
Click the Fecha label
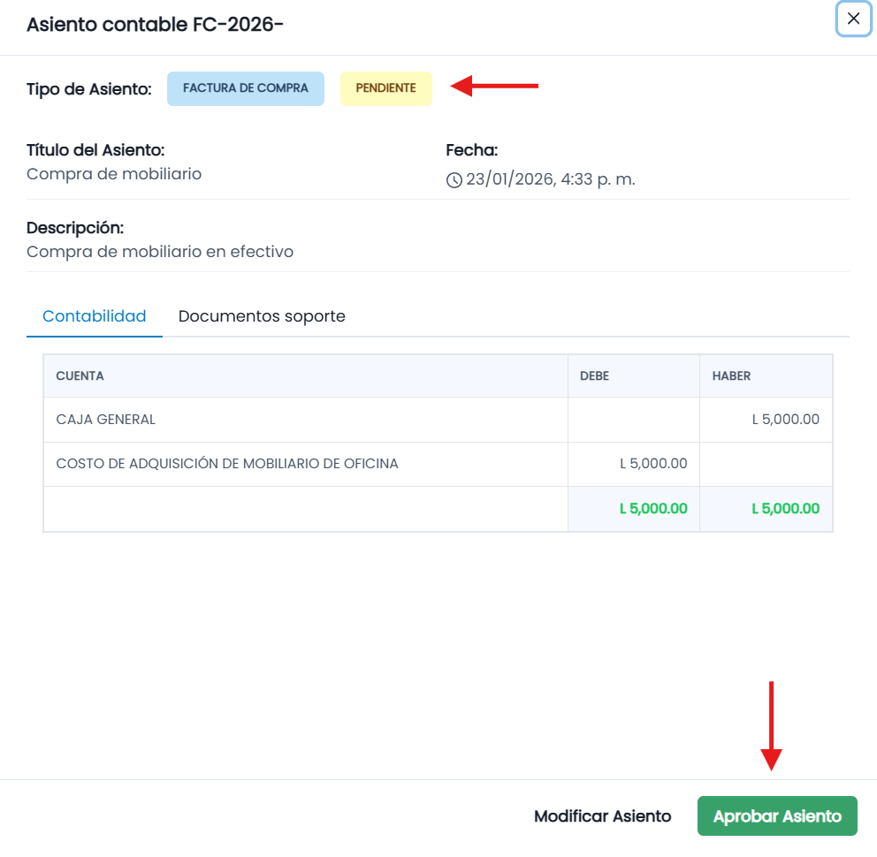point(471,150)
